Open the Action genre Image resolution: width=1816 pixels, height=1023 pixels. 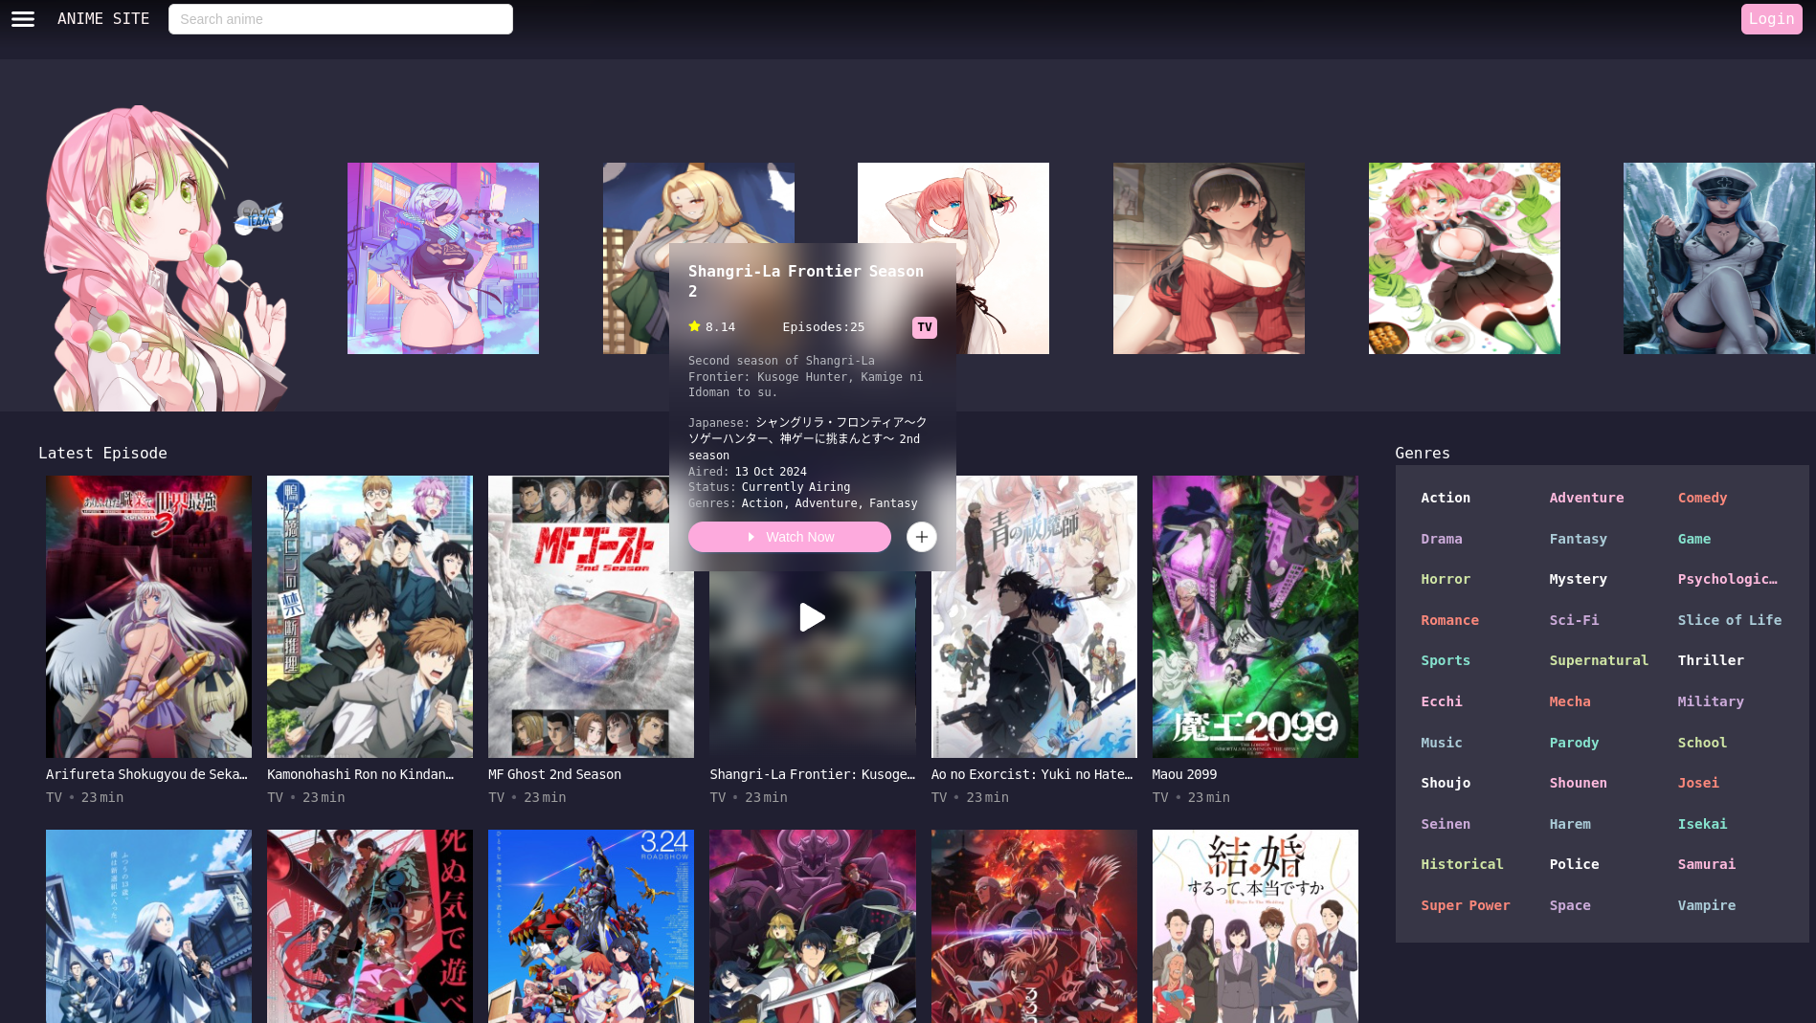1446,498
